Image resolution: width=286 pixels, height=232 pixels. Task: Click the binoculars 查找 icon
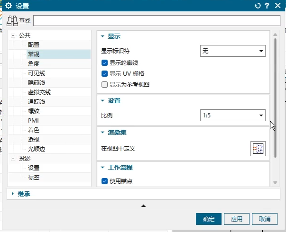click(12, 21)
